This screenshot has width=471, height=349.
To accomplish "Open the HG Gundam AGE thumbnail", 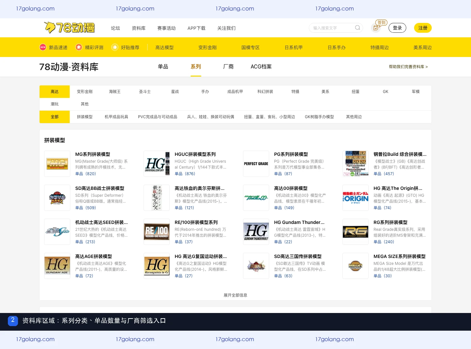I will coord(57,266).
